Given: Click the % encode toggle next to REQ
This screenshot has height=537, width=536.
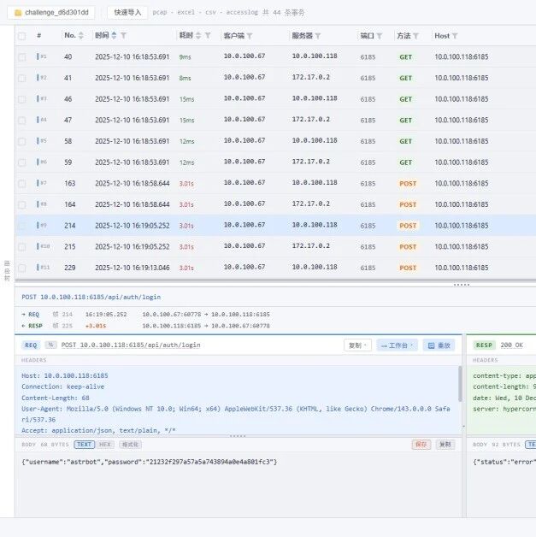Looking at the screenshot, I should pos(50,345).
